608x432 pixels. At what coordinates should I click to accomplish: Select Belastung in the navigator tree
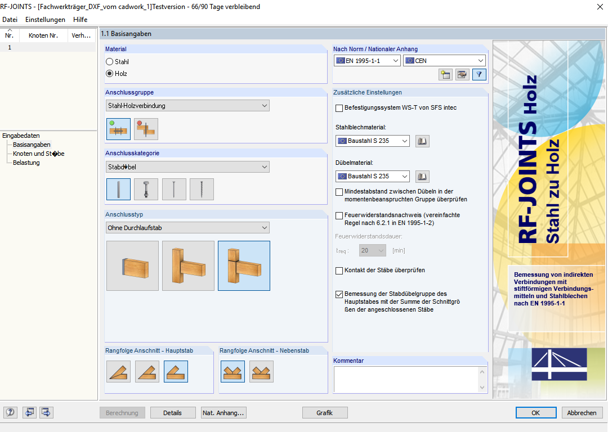26,163
